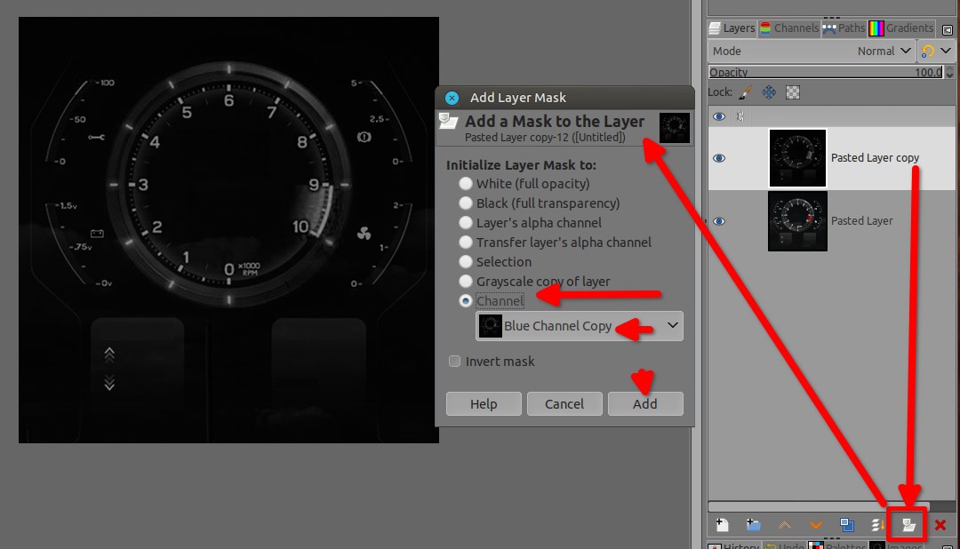Viewport: 960px width, 549px height.
Task: Hide the Pasted Layer copy layer
Action: 719,158
